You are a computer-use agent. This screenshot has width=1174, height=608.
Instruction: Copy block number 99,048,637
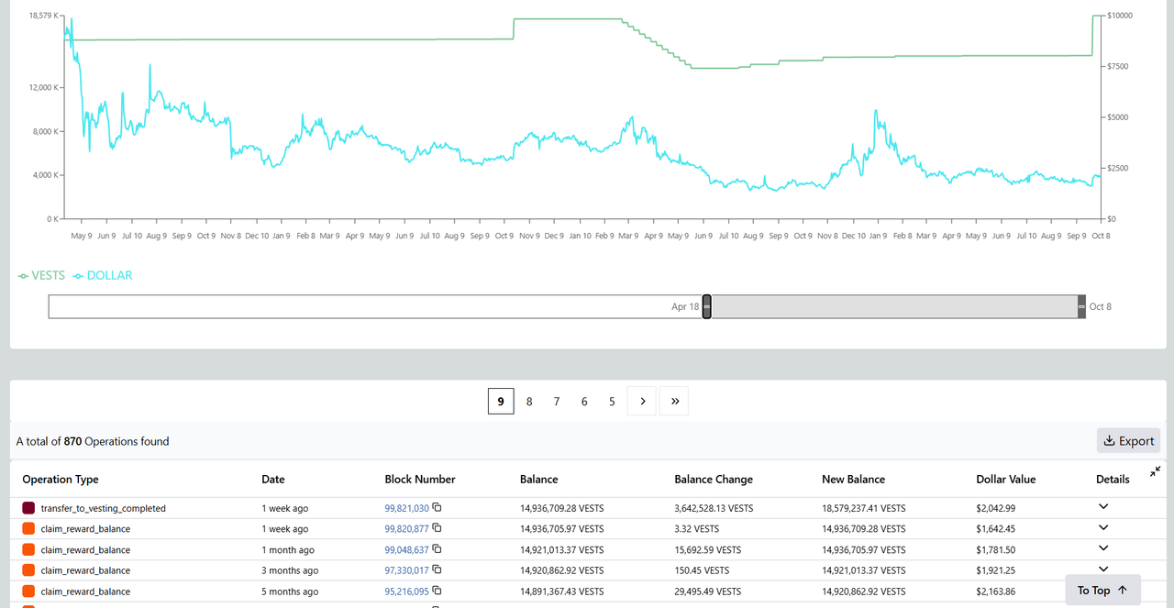437,549
